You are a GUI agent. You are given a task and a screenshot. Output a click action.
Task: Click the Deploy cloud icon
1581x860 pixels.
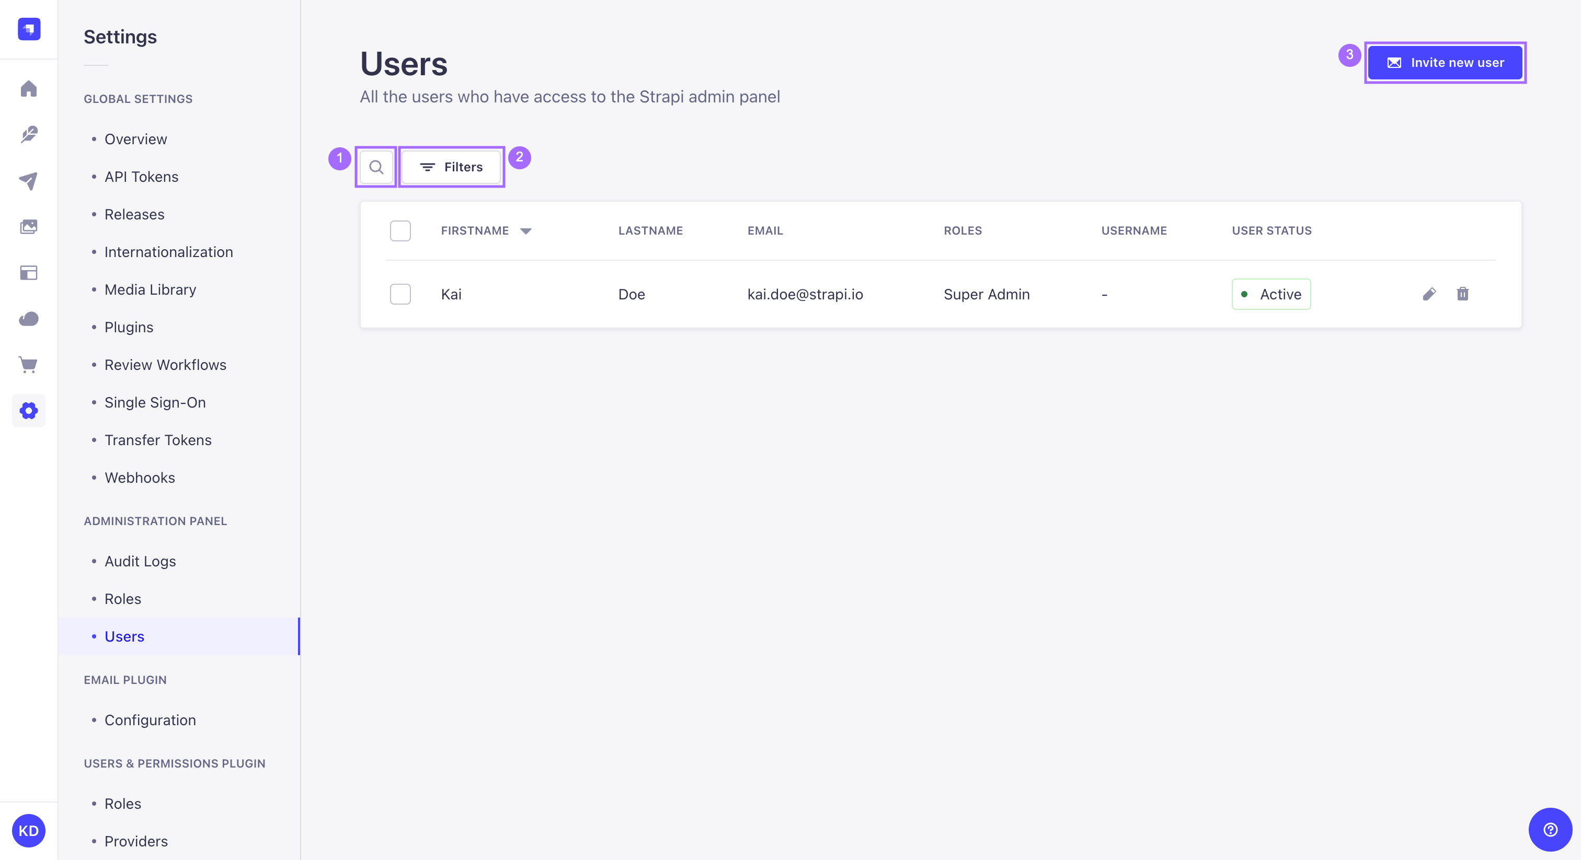pos(29,318)
